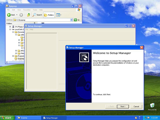Select the 3½ Floppy drive icon
Screen dimensions: 160x120
(x=13, y=27)
